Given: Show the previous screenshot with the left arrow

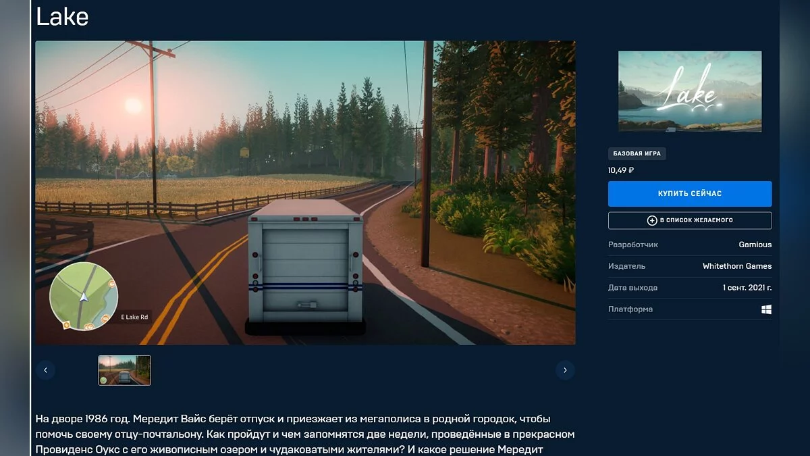Looking at the screenshot, I should click(45, 370).
